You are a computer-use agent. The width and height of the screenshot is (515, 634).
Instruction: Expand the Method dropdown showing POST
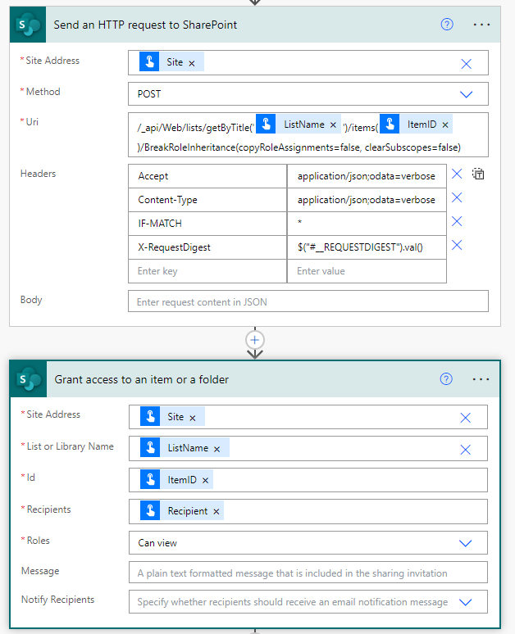click(x=466, y=94)
